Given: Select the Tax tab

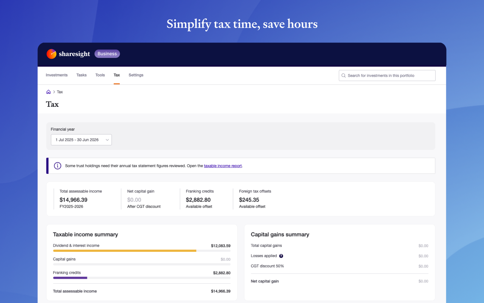Looking at the screenshot, I should coord(117,75).
